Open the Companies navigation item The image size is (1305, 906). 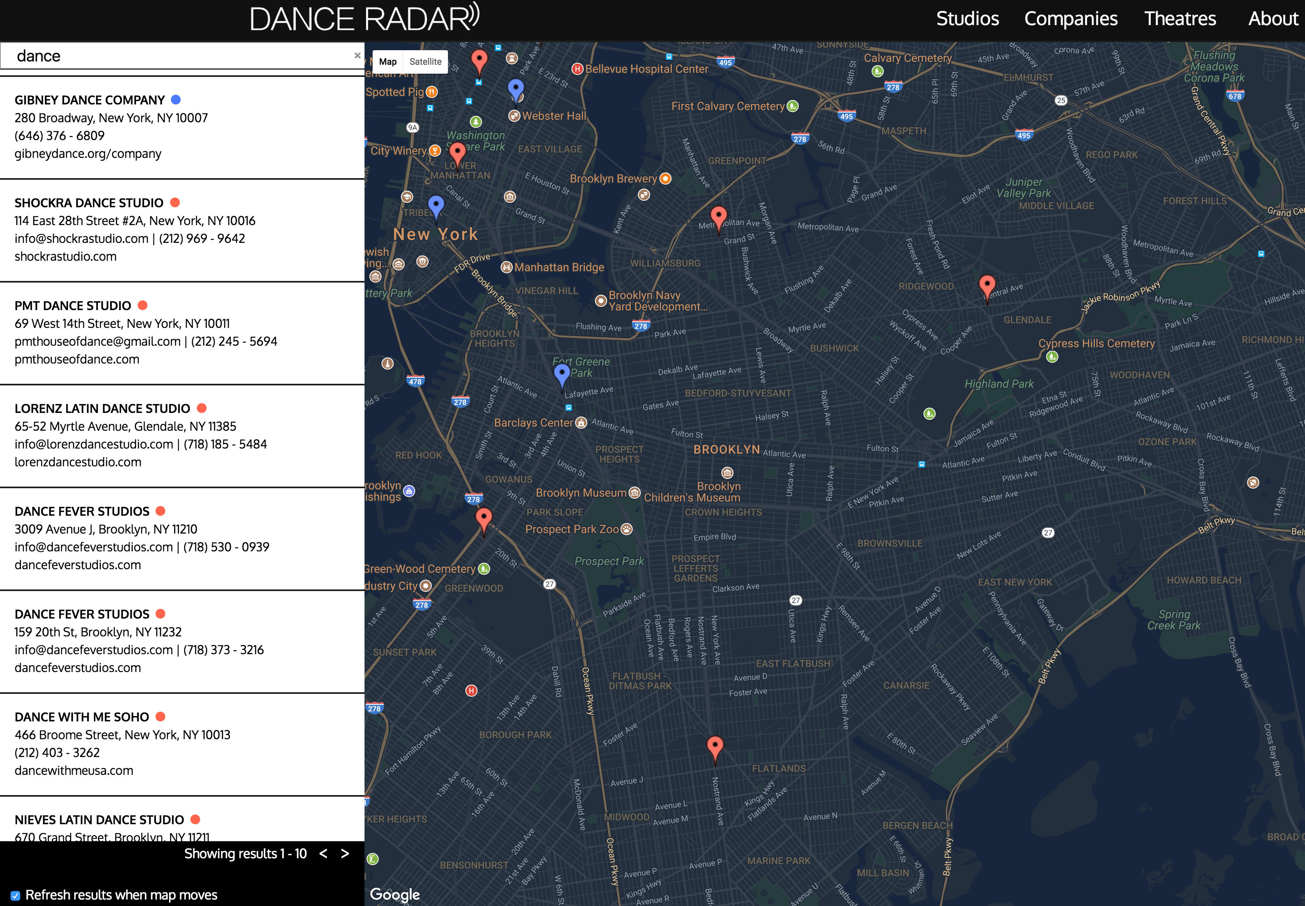coord(1070,19)
